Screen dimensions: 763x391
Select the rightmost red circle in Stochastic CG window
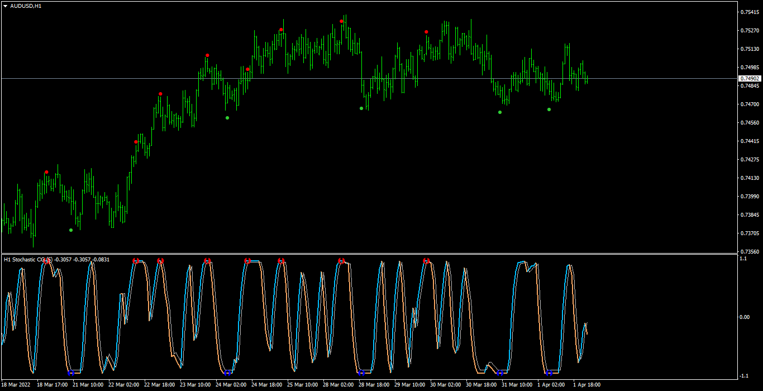pyautogui.click(x=426, y=261)
